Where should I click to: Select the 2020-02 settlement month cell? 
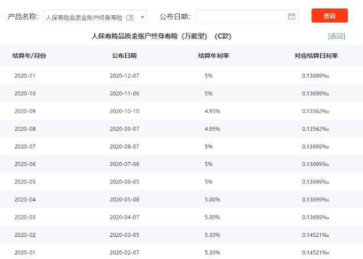[25, 235]
